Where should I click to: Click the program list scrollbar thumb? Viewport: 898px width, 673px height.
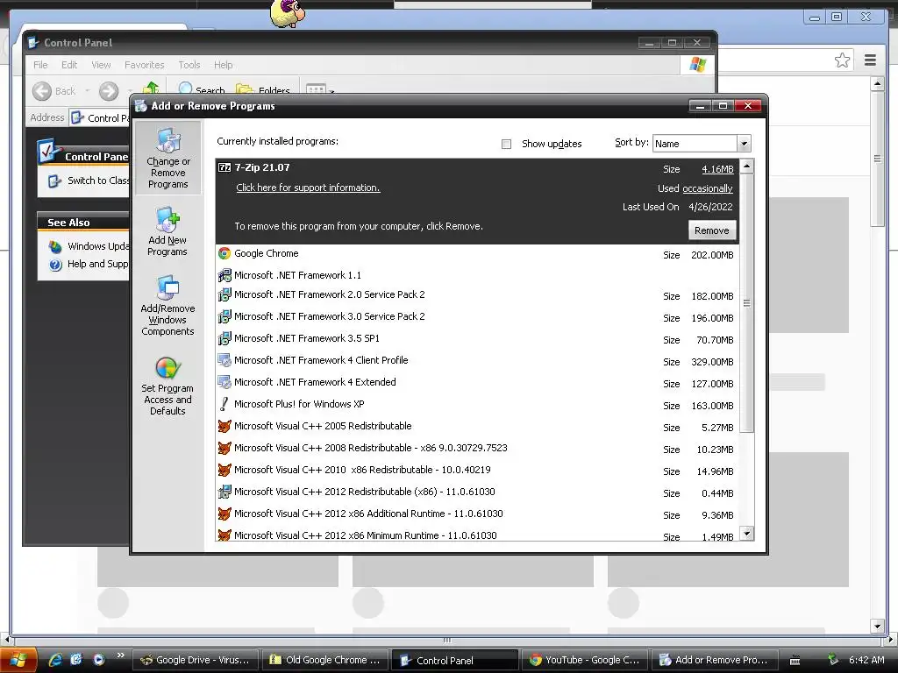pyautogui.click(x=746, y=303)
